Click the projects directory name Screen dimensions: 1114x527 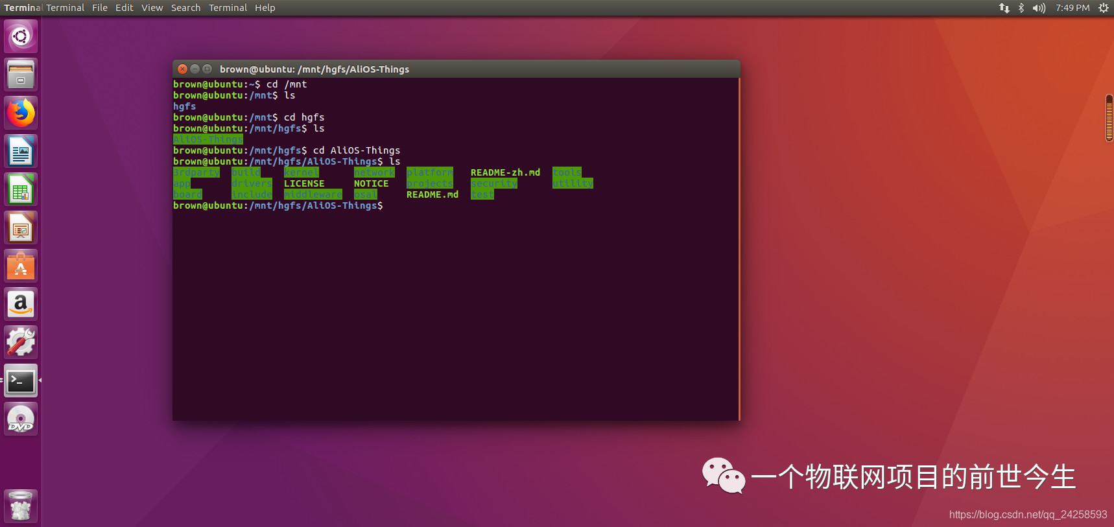point(430,183)
